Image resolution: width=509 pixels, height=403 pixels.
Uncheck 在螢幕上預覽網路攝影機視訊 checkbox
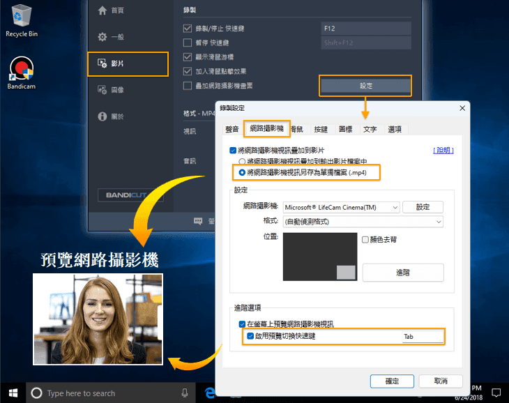click(x=242, y=324)
